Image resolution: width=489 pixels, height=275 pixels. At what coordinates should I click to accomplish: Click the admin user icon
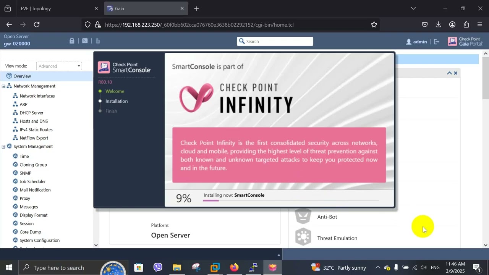point(409,42)
